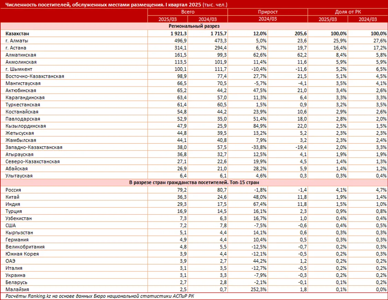Click the 'Прирост' column group header

pos(268,12)
